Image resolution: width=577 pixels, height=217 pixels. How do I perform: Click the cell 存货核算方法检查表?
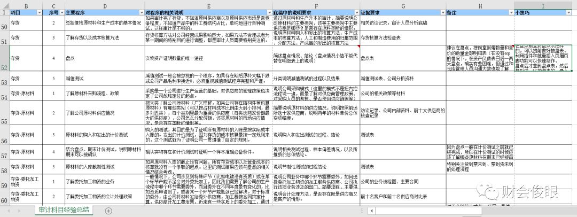click(403, 37)
